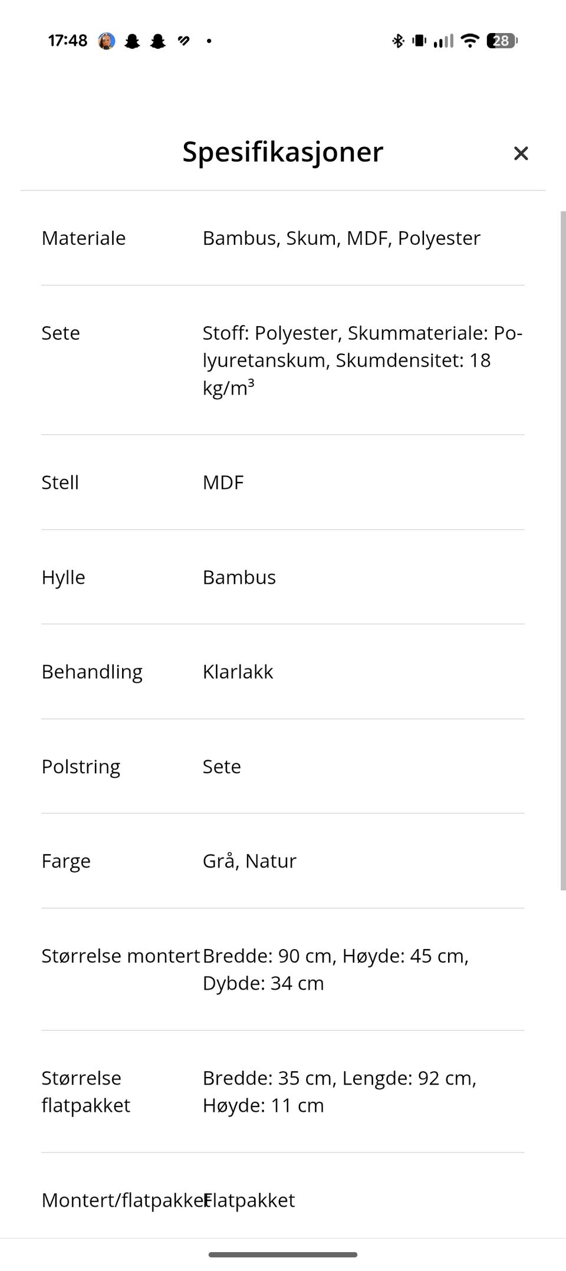The height and width of the screenshot is (1271, 566).
Task: Tap the Wi-Fi status icon
Action: click(470, 40)
